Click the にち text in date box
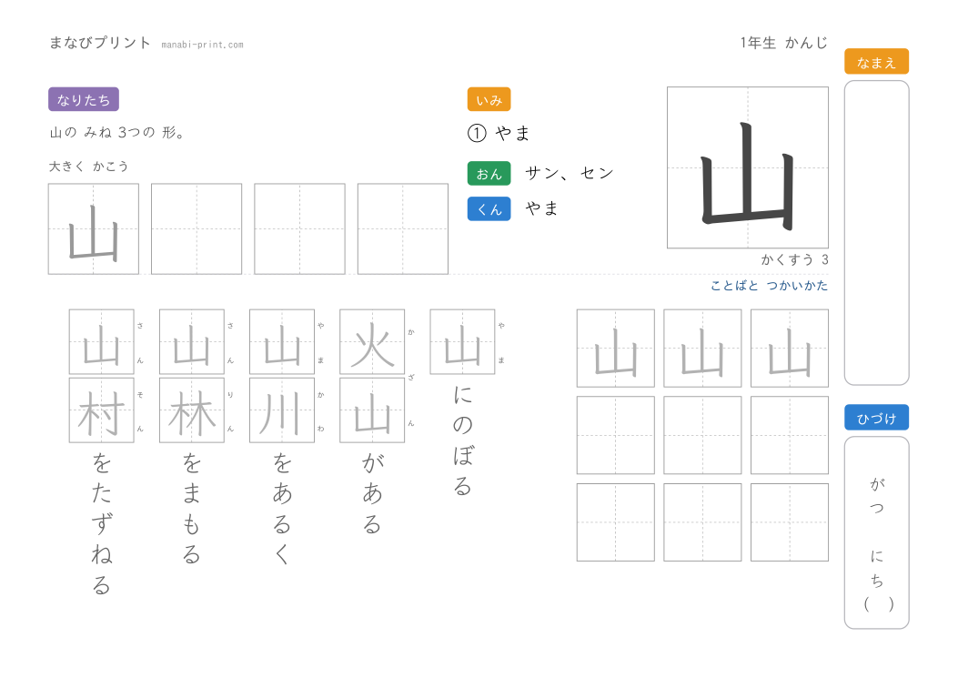 point(877,569)
